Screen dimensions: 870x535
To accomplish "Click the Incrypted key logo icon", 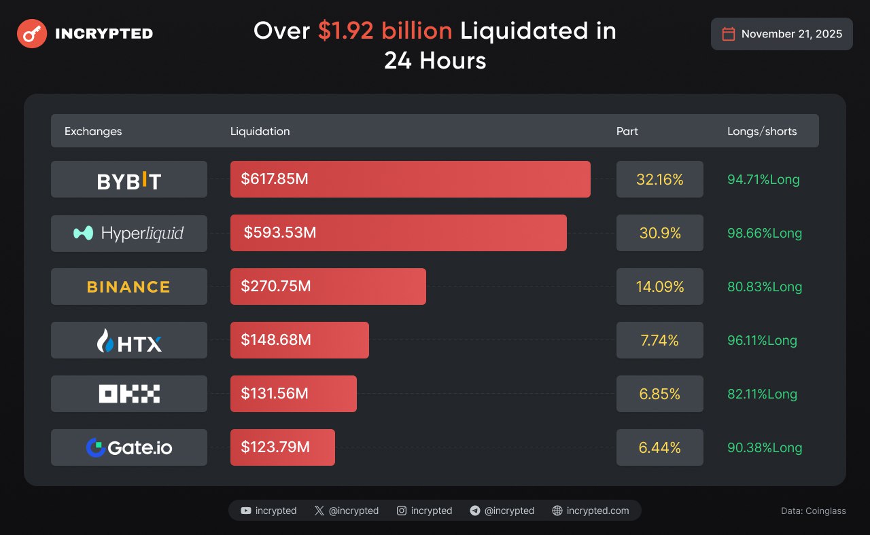I will [x=32, y=33].
